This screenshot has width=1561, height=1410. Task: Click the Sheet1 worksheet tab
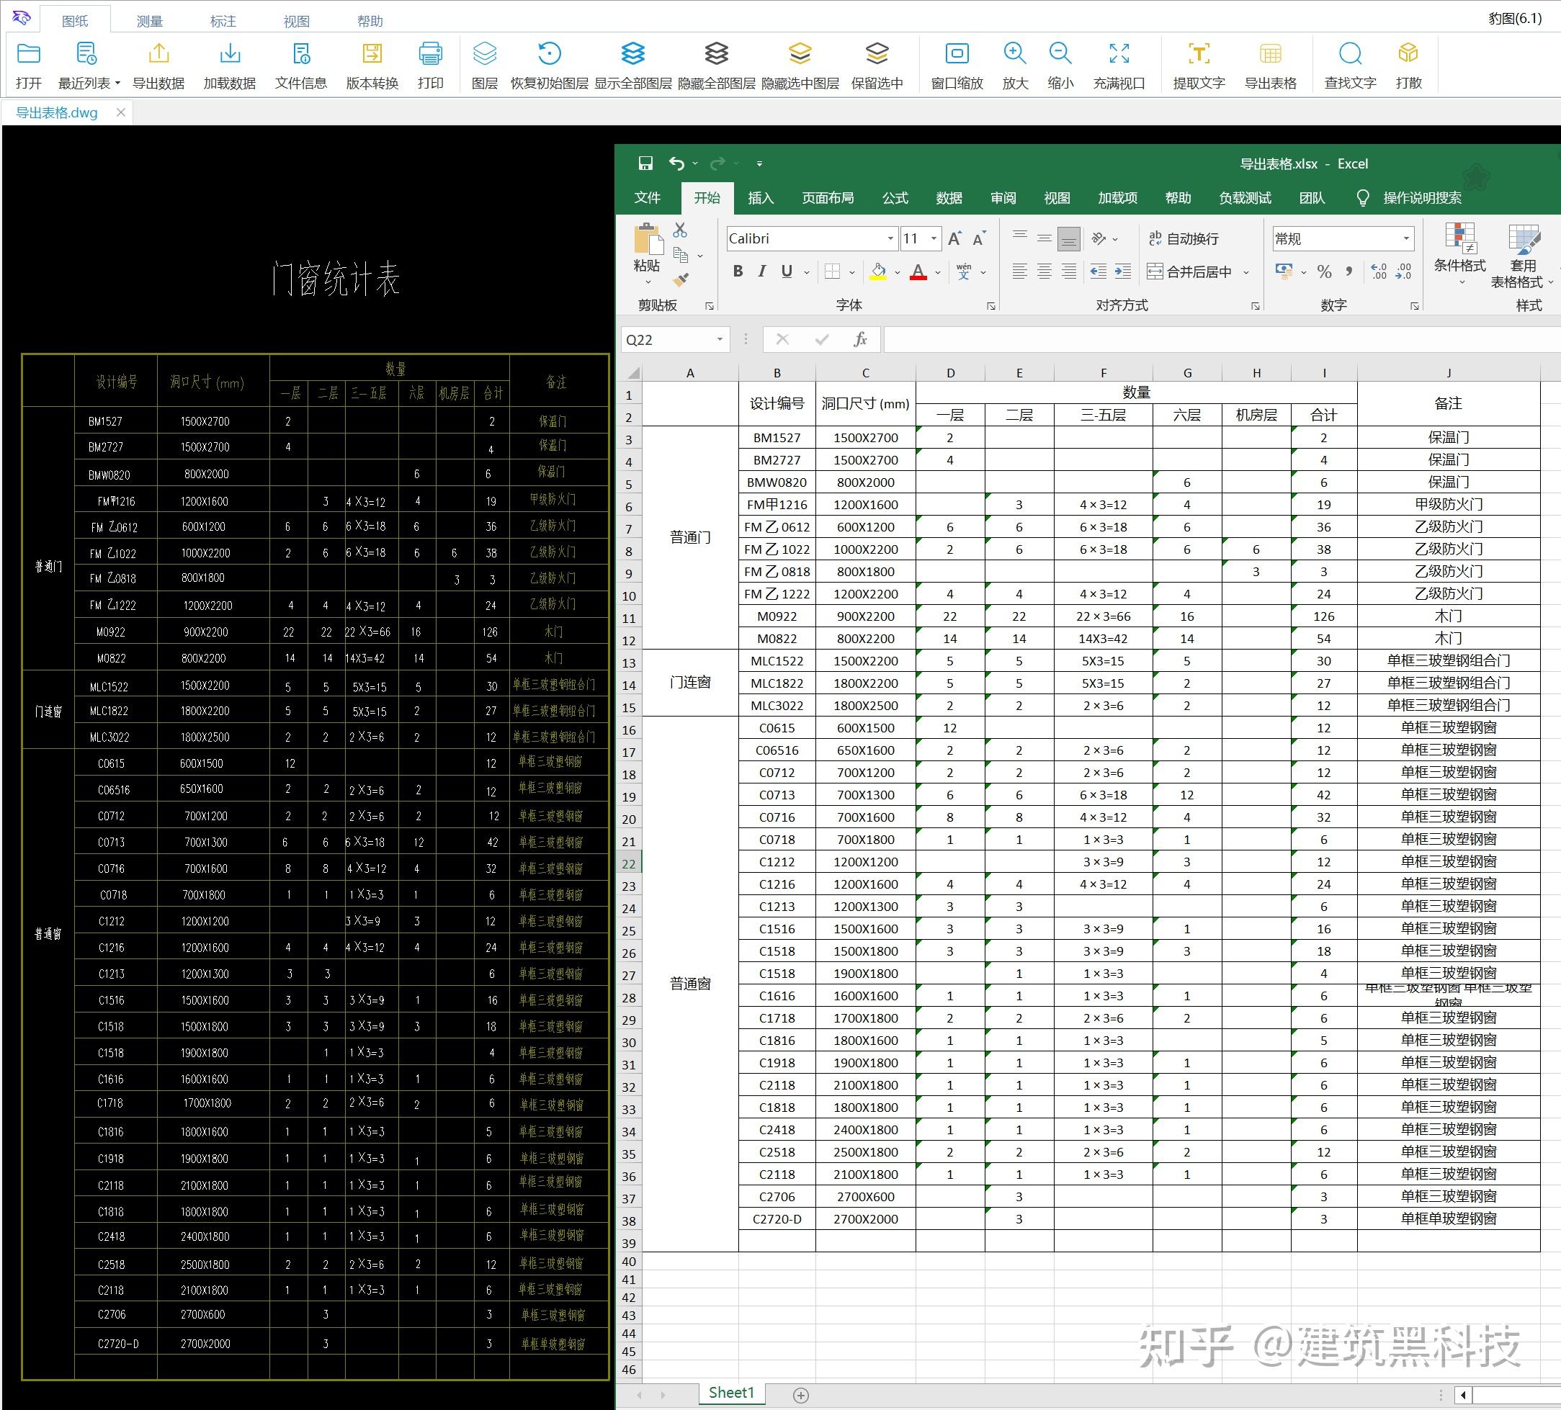[731, 1392]
